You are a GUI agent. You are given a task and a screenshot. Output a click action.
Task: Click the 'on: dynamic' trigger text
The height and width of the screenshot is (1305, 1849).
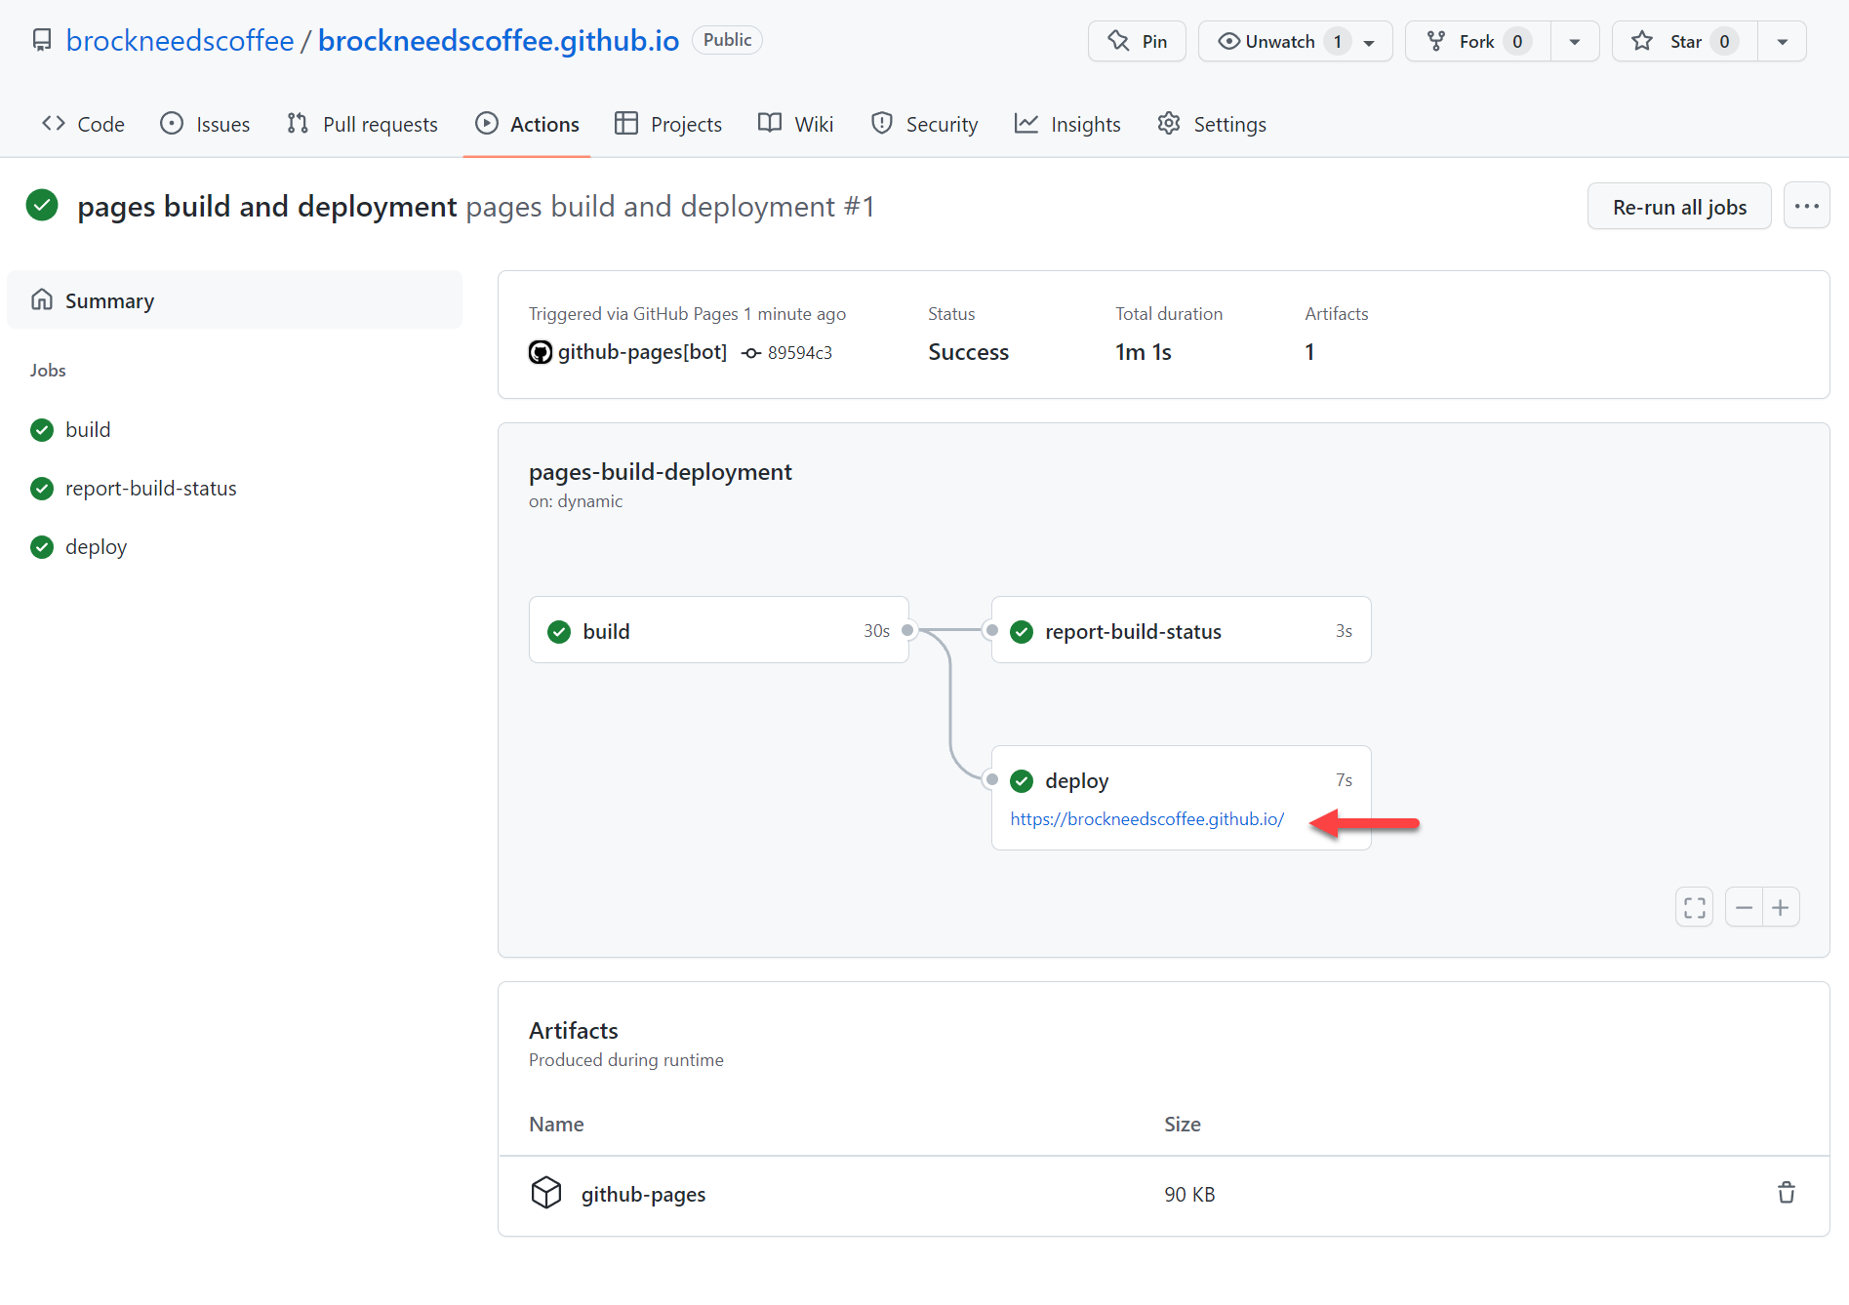tap(576, 501)
